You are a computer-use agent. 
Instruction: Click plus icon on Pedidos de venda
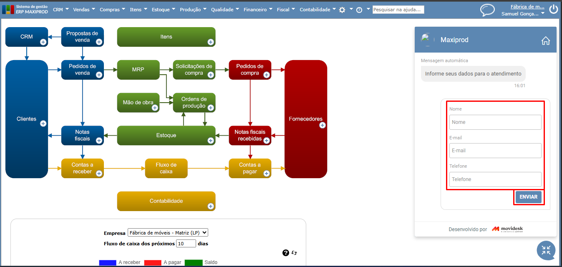(x=99, y=75)
